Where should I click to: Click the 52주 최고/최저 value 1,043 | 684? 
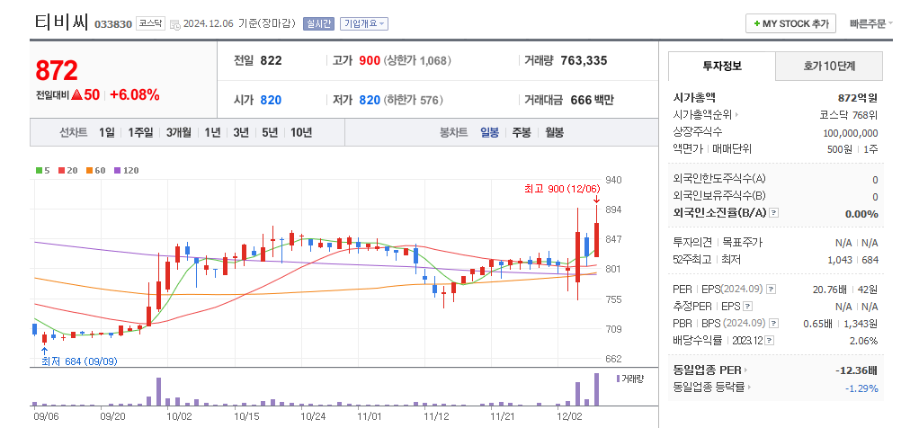click(x=852, y=259)
